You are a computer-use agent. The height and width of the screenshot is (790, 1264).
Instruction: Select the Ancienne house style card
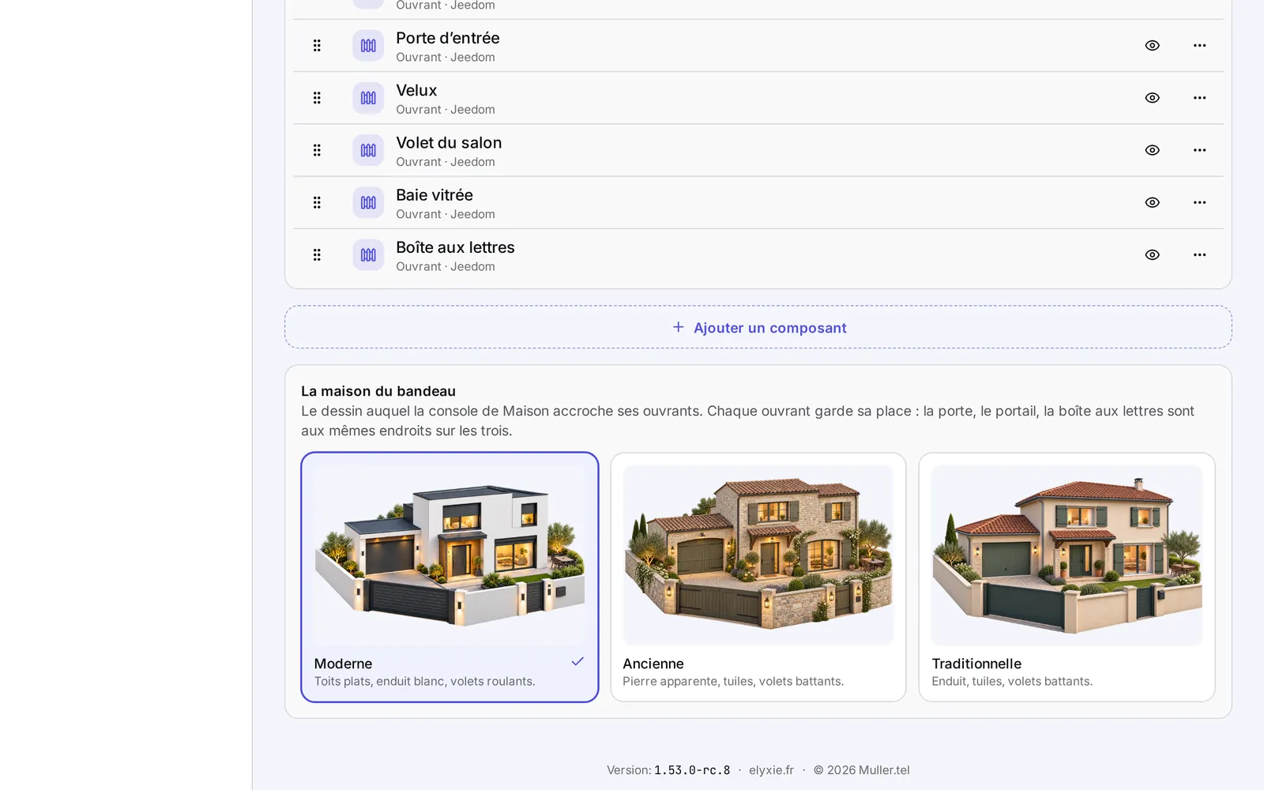[x=758, y=577]
